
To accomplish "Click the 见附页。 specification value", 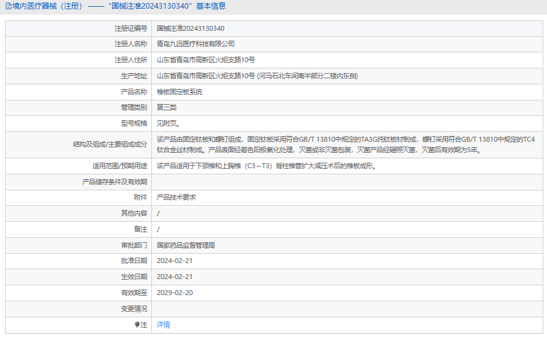I will [x=168, y=124].
